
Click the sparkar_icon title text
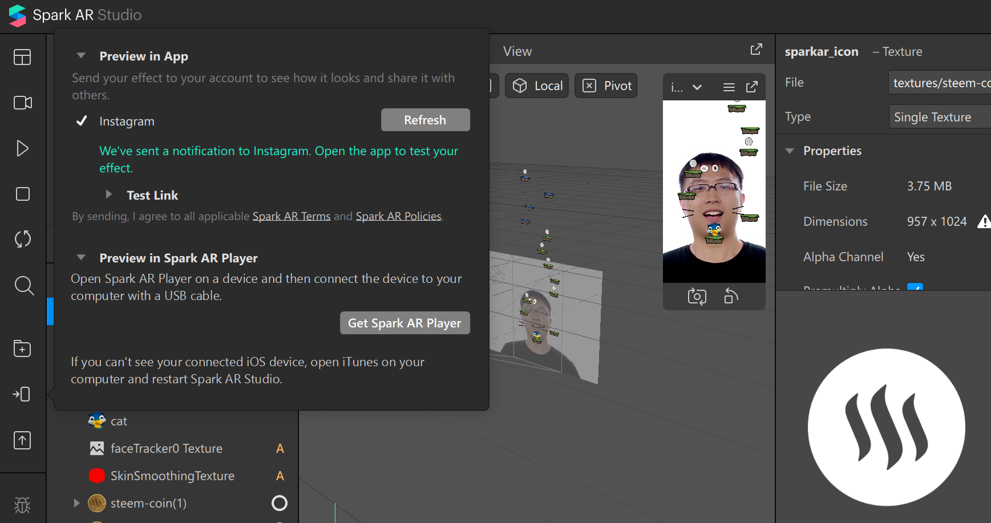(x=822, y=51)
